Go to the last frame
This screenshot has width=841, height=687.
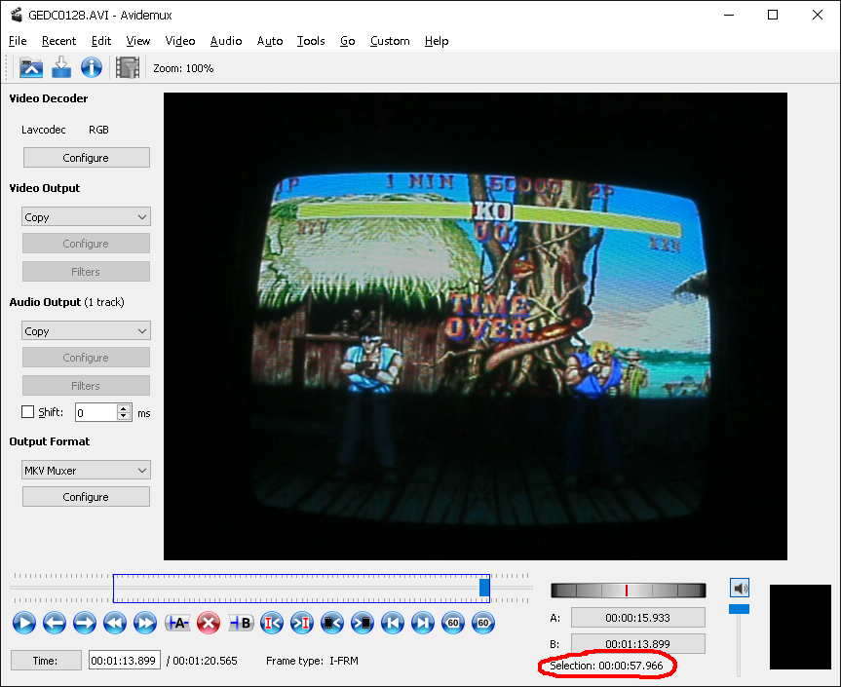(x=423, y=624)
